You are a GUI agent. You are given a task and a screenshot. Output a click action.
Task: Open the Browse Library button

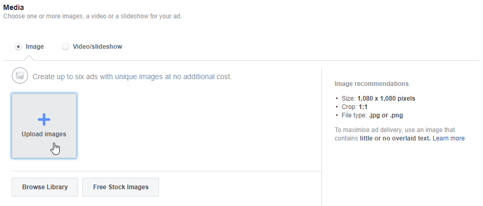(45, 187)
